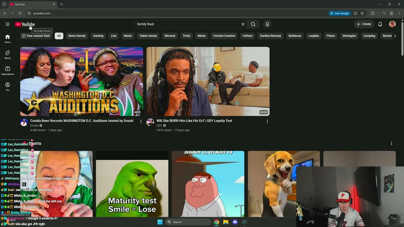Show more filter chips with the right chevron

click(x=395, y=36)
